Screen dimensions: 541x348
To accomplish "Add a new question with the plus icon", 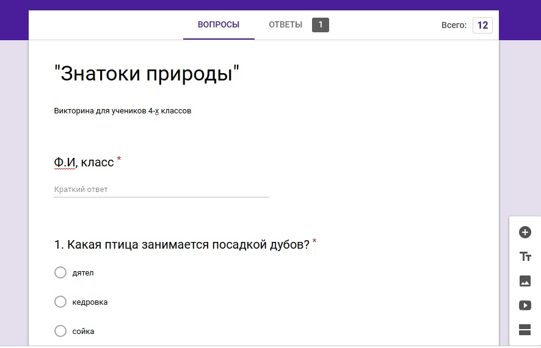I will pos(525,232).
